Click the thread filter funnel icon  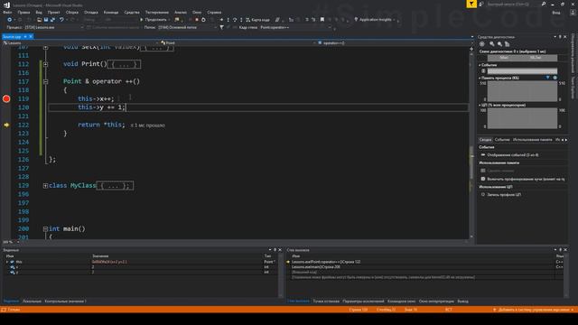click(x=221, y=27)
